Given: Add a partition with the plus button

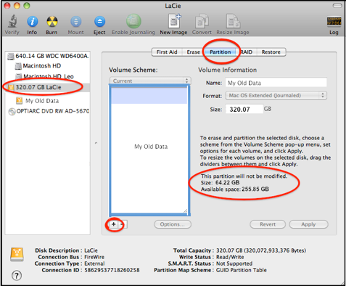Looking at the screenshot, I should pos(114,224).
